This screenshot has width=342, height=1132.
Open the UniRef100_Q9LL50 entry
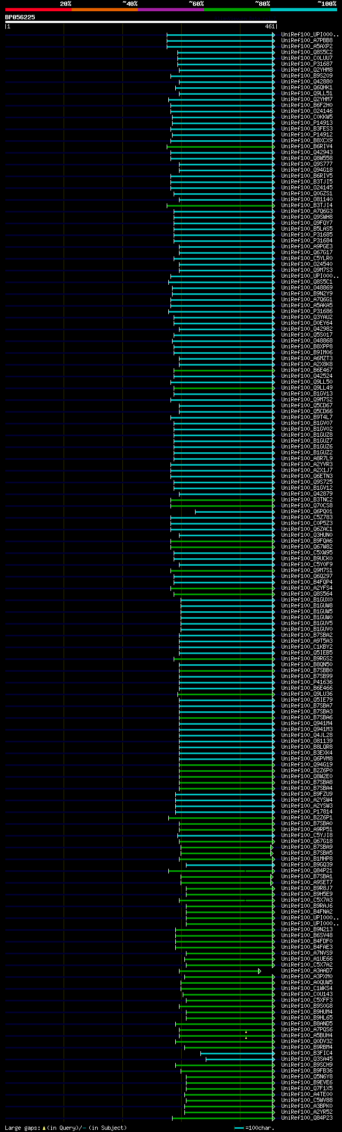[x=307, y=382]
